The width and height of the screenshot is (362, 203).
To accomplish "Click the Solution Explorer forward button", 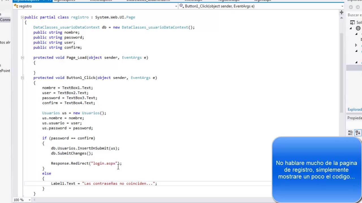I will tap(358, 7).
